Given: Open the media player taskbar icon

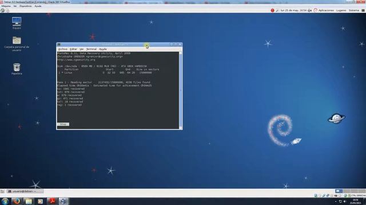Looking at the screenshot, I should [40, 201].
